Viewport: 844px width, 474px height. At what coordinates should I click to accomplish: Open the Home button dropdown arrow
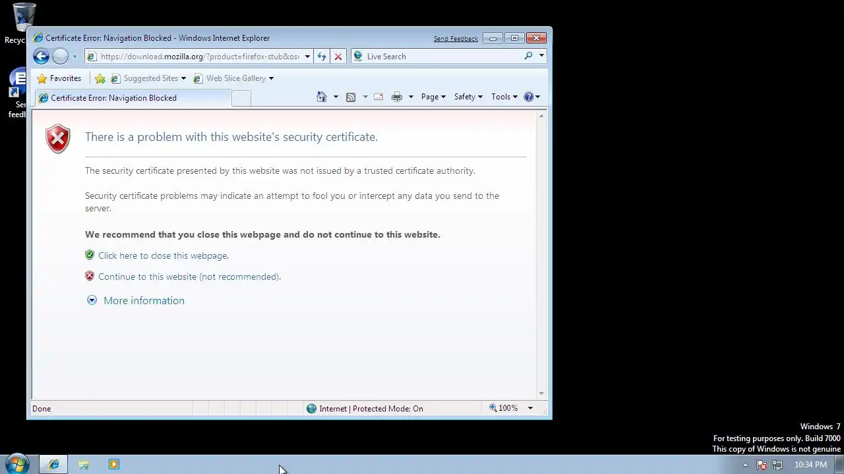[336, 97]
